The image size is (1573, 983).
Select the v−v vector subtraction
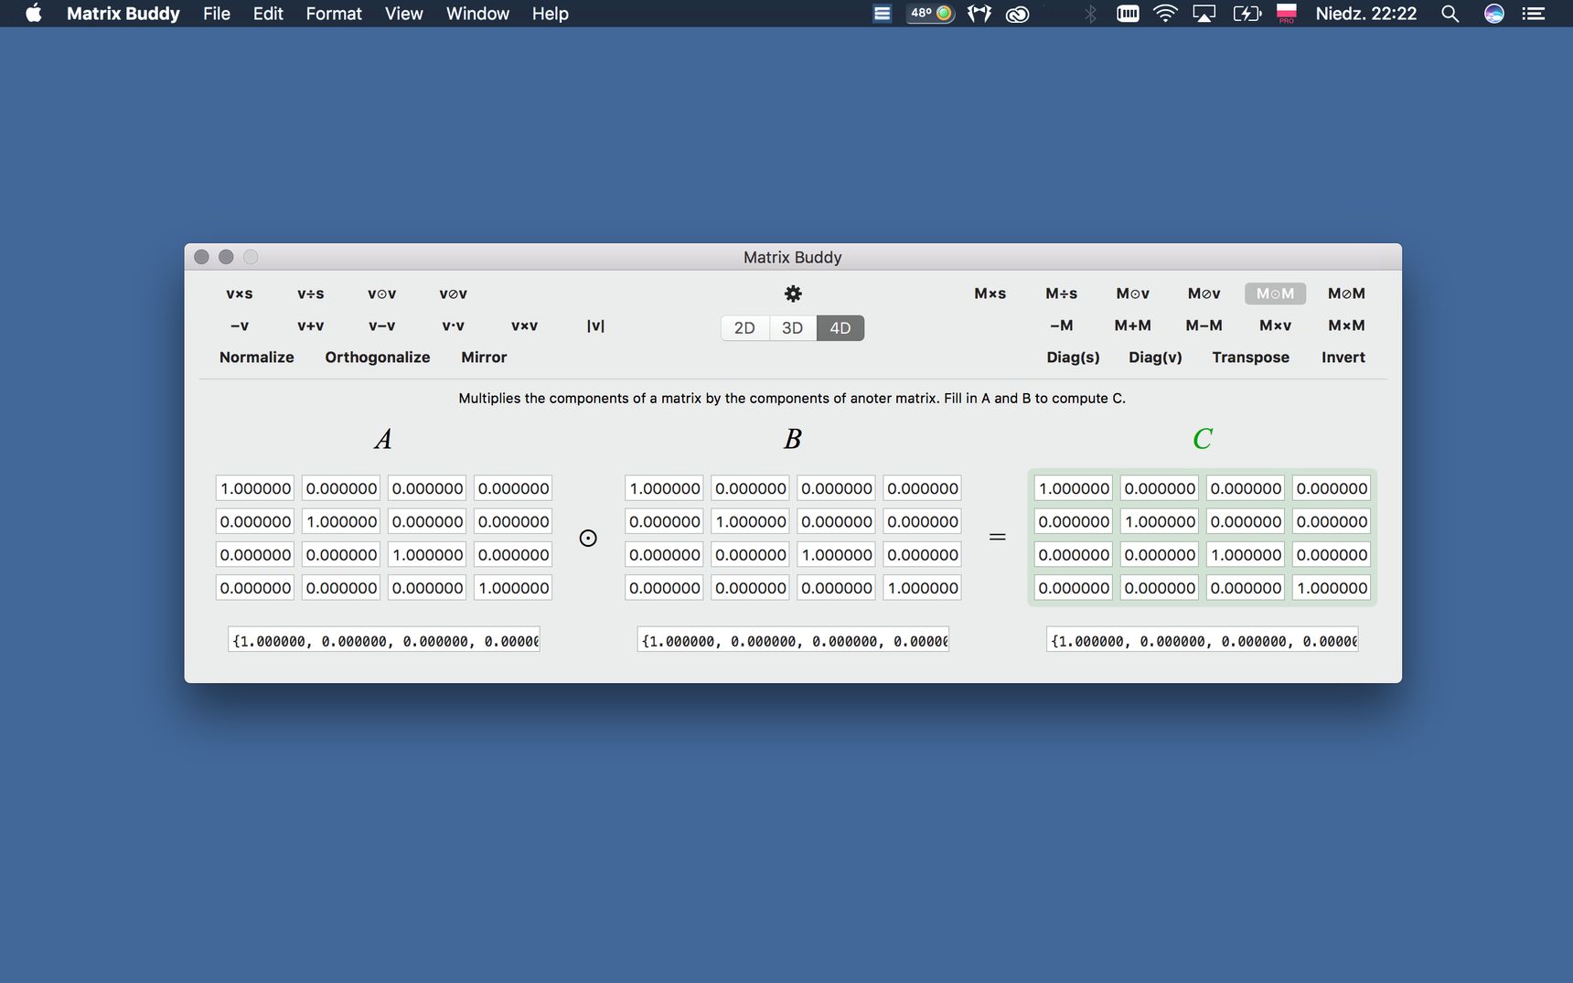click(x=382, y=326)
